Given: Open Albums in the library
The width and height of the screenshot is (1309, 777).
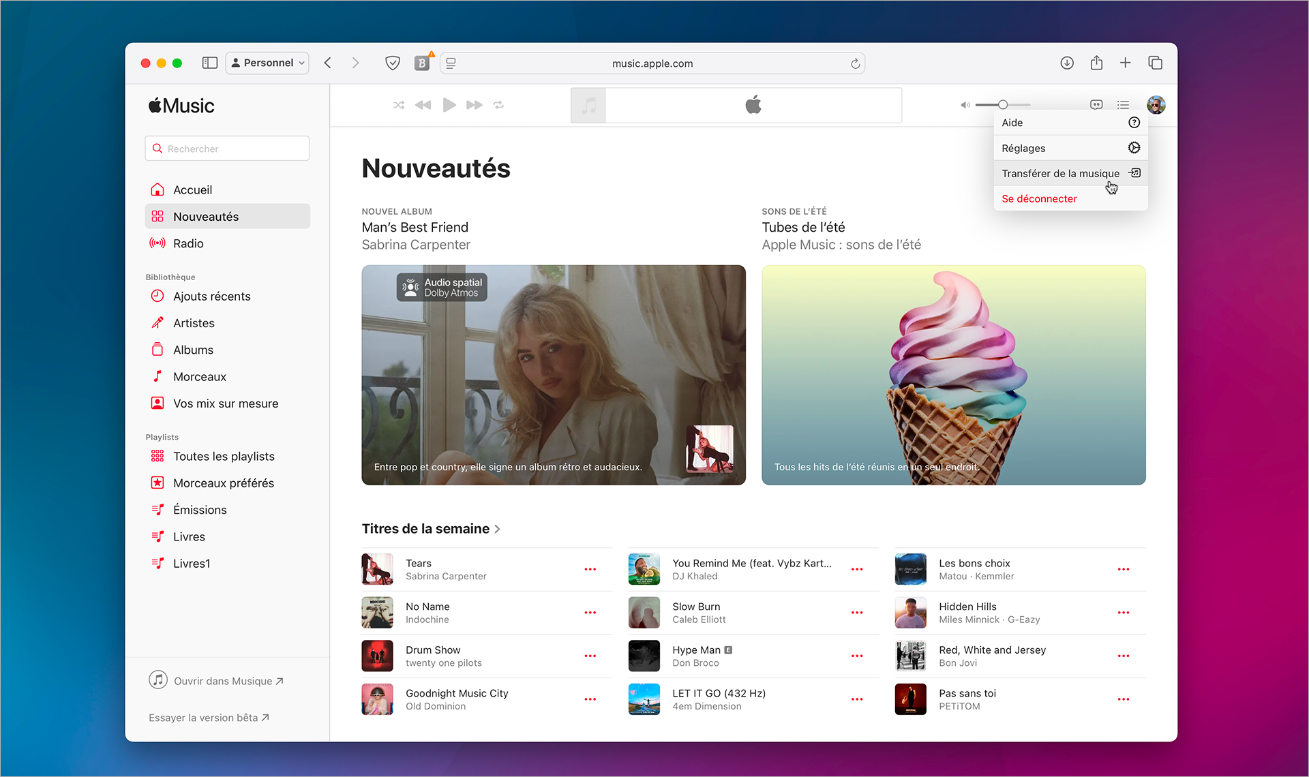Looking at the screenshot, I should pos(227,350).
